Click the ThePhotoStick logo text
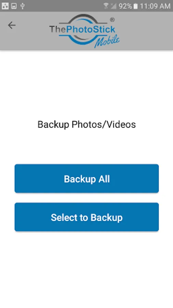 82,29
